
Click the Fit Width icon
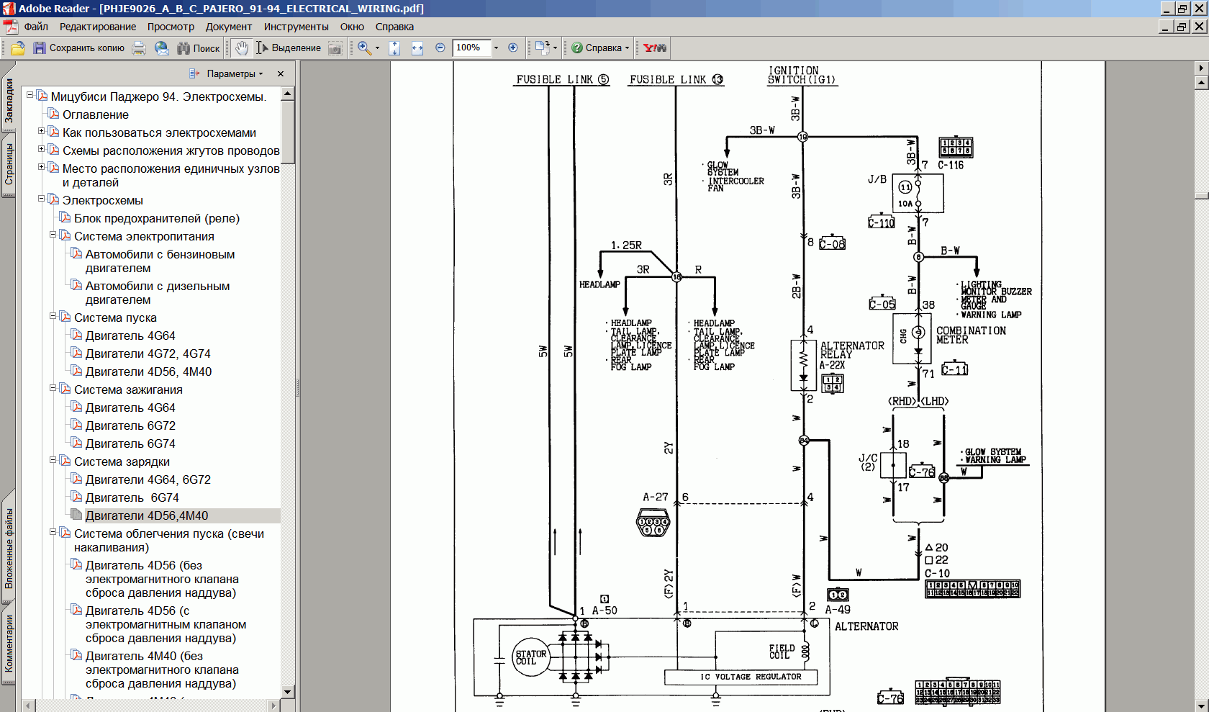(x=417, y=48)
